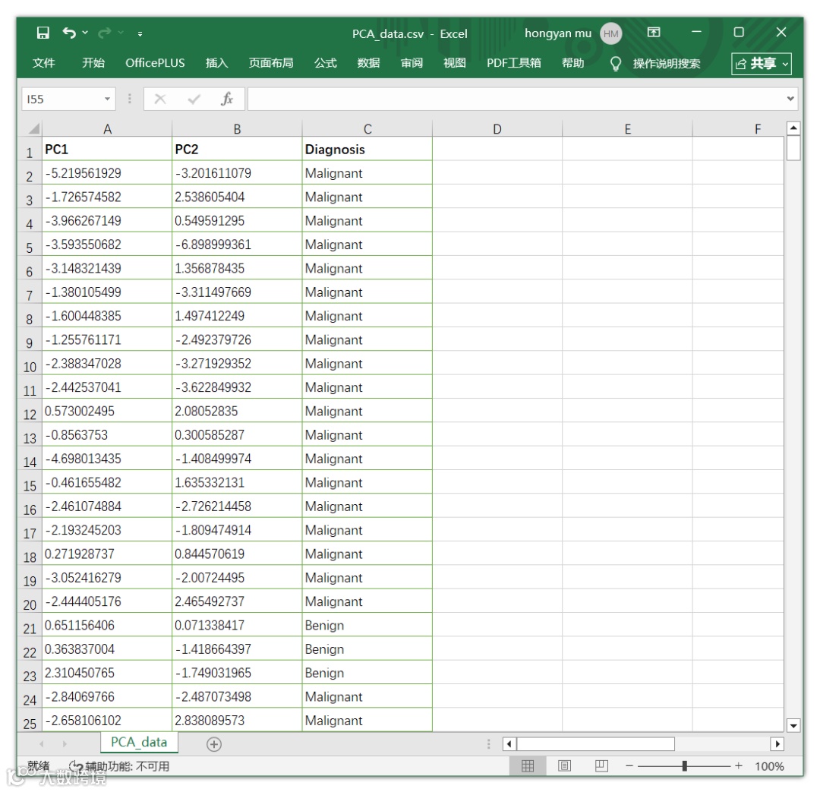Image resolution: width=820 pixels, height=792 pixels.
Task: Open the hongyan mu account avatar
Action: pyautogui.click(x=610, y=34)
